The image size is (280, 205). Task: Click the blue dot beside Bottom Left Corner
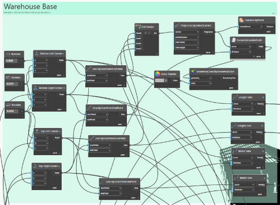pos(64,53)
